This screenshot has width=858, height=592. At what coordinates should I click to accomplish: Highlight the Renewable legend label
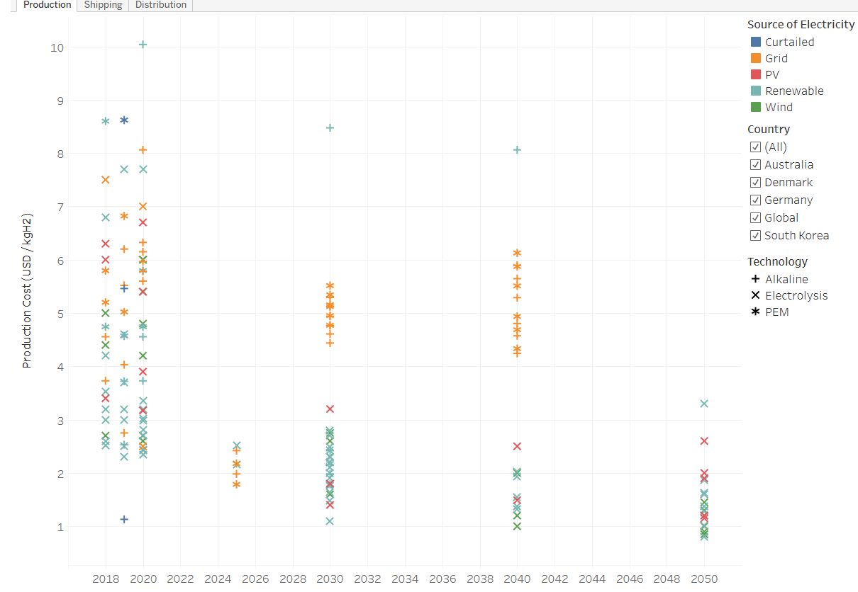(794, 91)
